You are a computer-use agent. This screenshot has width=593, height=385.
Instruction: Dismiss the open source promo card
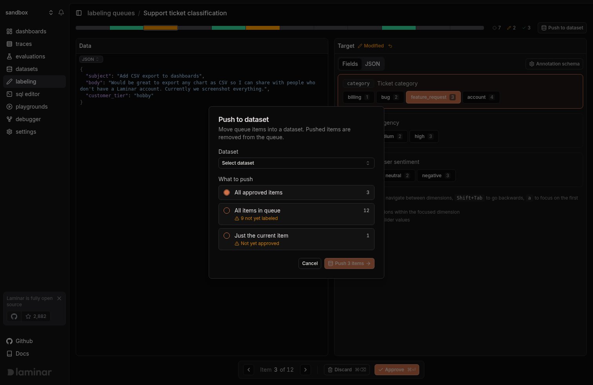click(x=59, y=298)
